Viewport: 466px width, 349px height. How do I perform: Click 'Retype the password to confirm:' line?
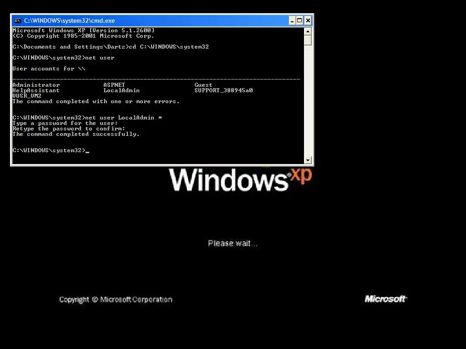click(x=69, y=129)
